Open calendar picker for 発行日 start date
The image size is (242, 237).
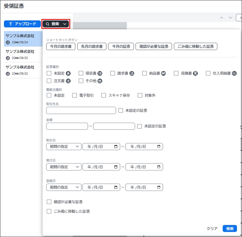(x=116, y=167)
